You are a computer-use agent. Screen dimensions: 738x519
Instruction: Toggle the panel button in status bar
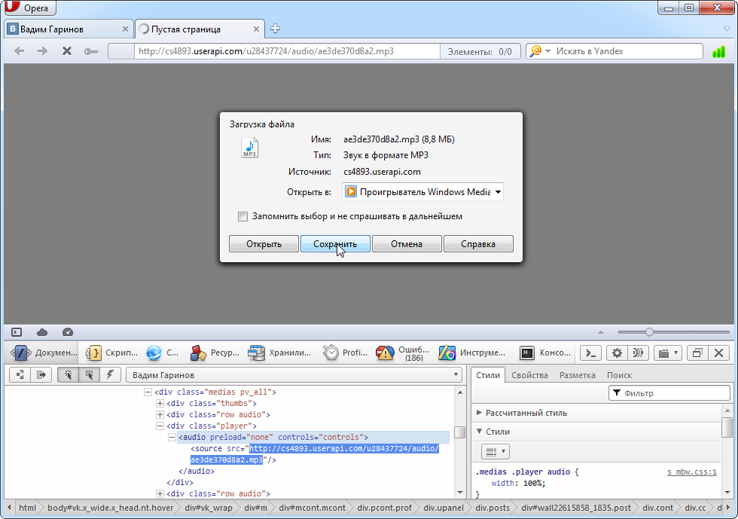coord(17,332)
